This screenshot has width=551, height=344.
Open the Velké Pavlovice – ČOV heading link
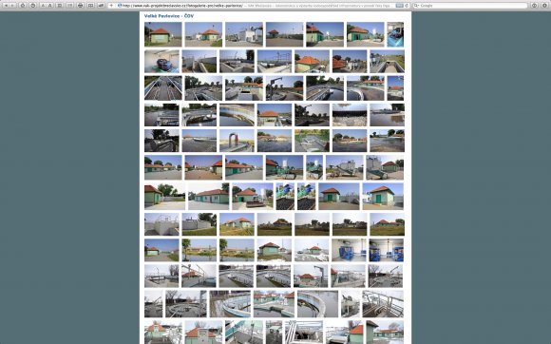(x=169, y=16)
